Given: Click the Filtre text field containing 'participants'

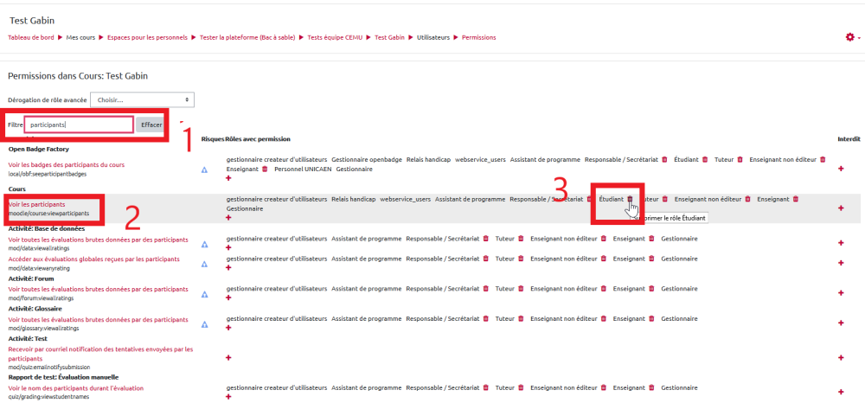Looking at the screenshot, I should pos(79,125).
